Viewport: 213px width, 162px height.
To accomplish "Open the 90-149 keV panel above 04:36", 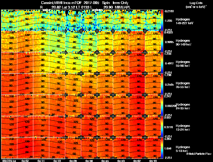I will click(89, 41).
